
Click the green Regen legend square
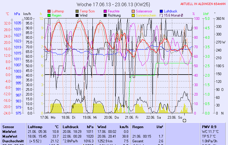tap(49, 15)
